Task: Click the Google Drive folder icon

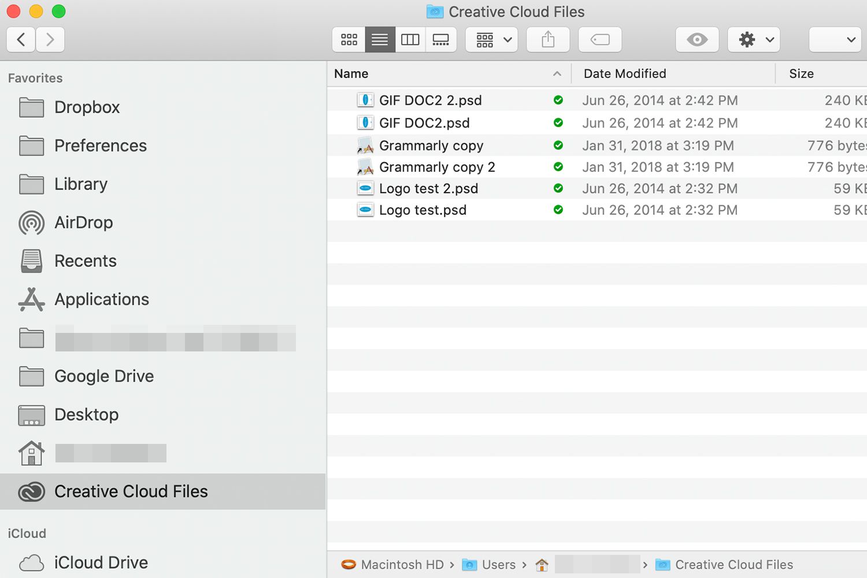Action: pos(31,377)
